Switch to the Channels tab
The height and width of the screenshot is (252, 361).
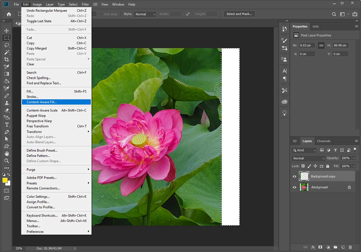[323, 141]
